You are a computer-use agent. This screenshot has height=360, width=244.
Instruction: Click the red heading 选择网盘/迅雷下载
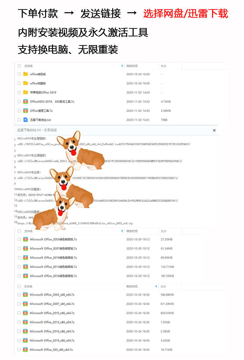[186, 13]
